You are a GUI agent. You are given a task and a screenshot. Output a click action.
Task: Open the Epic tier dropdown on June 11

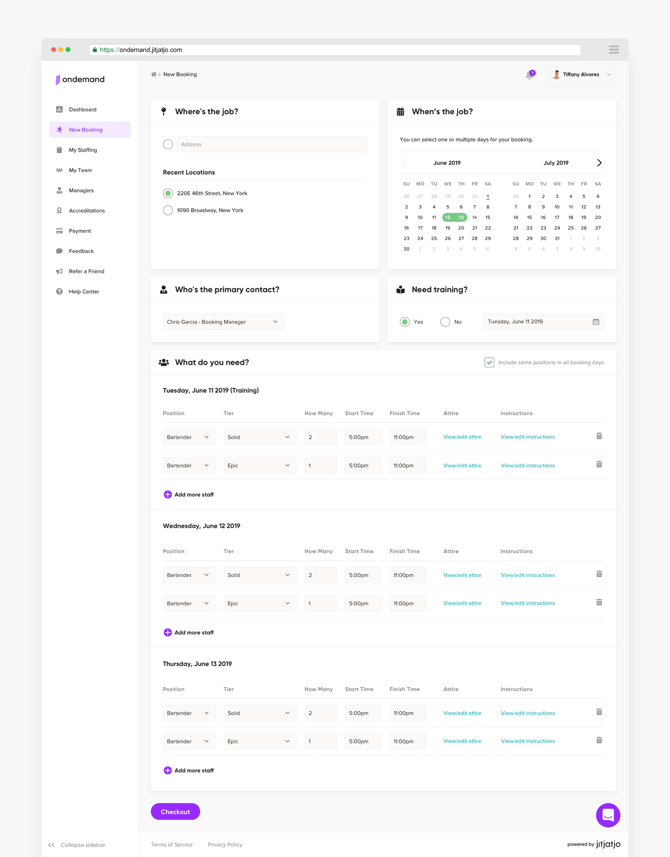(x=259, y=465)
